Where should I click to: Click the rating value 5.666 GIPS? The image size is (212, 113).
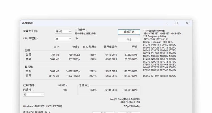coord(111,76)
